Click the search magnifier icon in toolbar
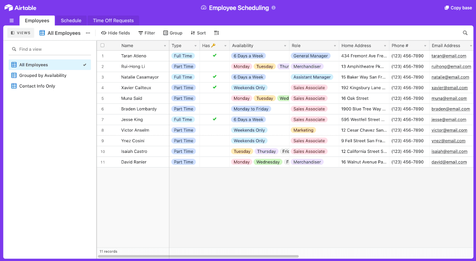 click(x=465, y=33)
